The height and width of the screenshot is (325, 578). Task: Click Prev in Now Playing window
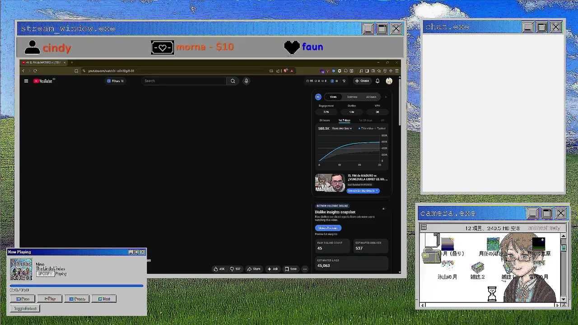[23, 299]
